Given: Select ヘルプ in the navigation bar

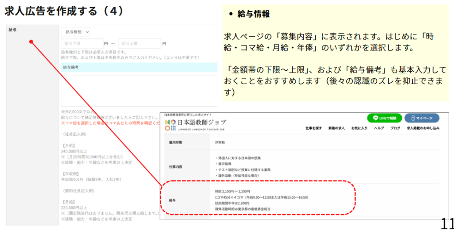Looking at the screenshot, I should 379,128.
